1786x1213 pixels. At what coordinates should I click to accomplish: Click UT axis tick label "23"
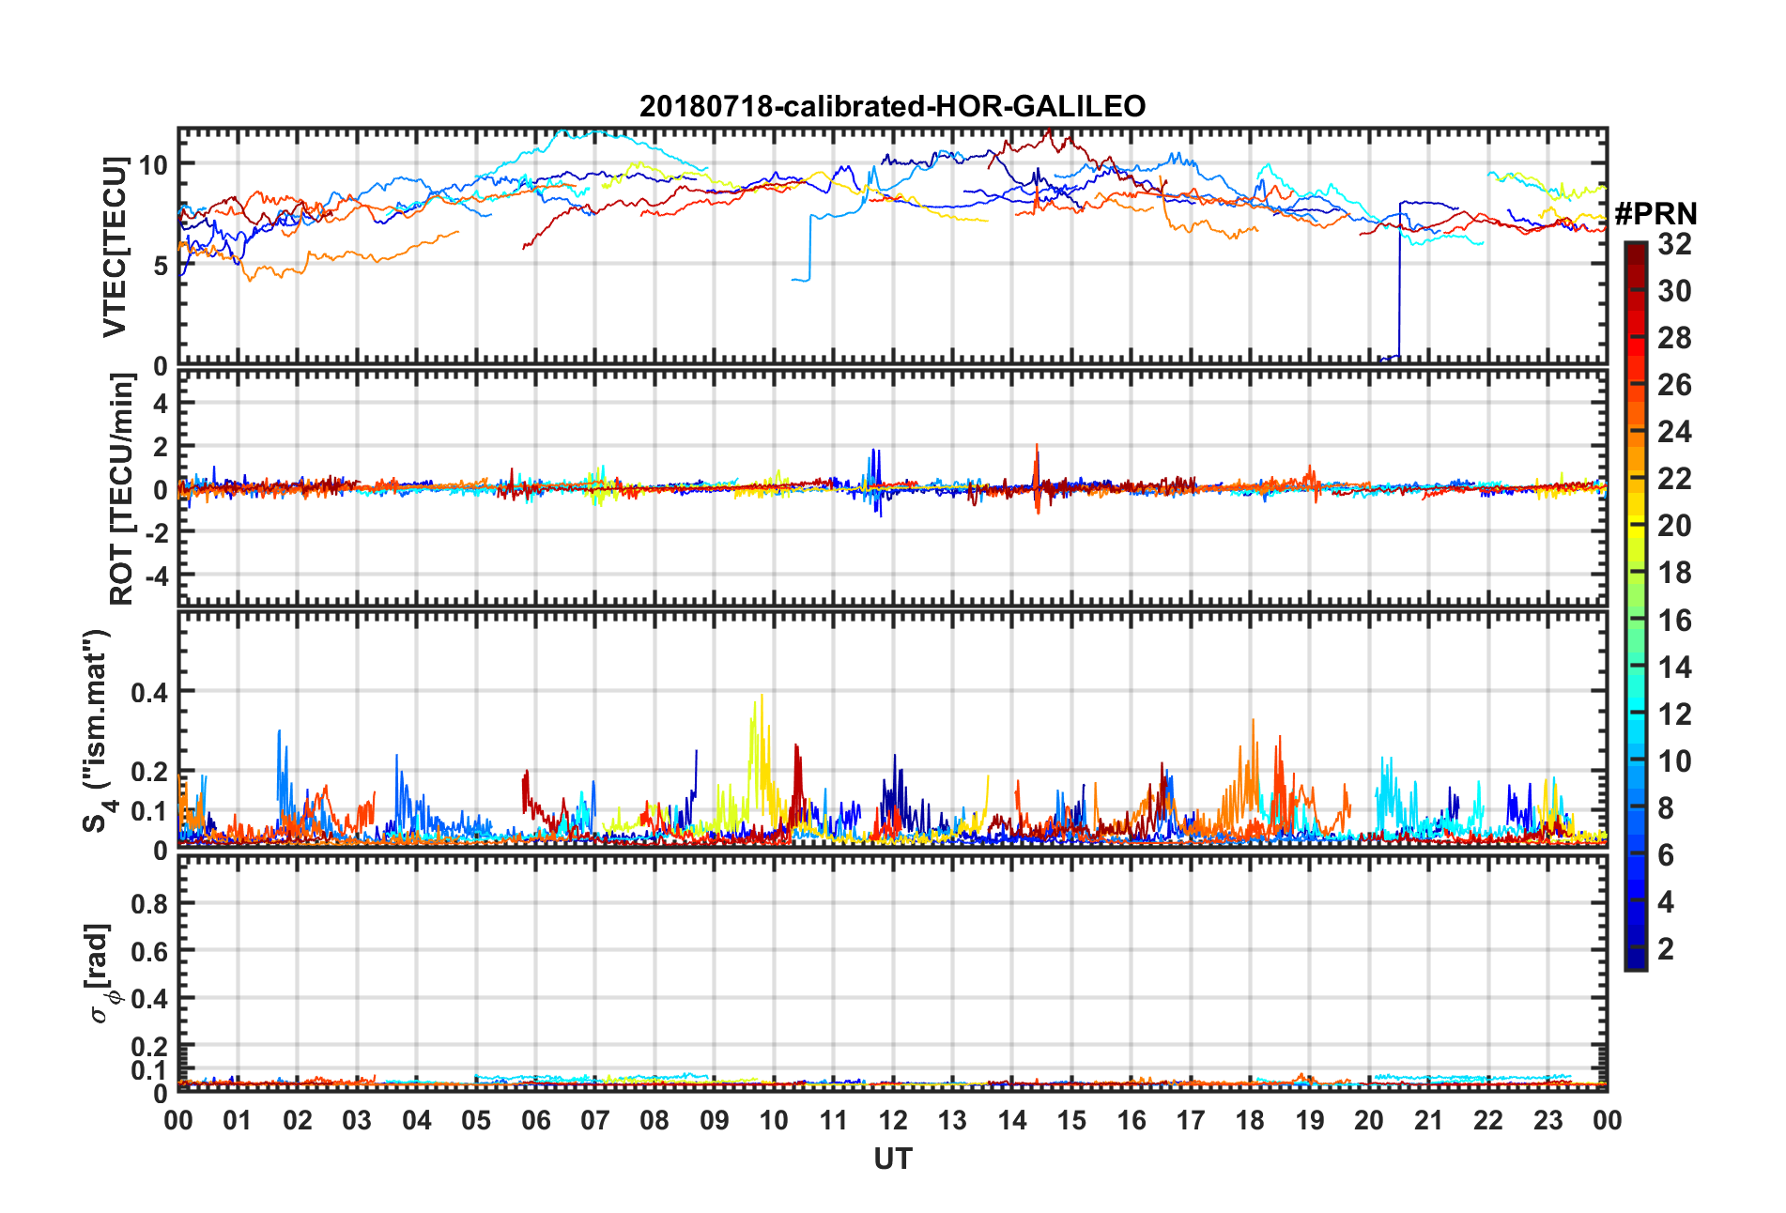[x=1547, y=1121]
